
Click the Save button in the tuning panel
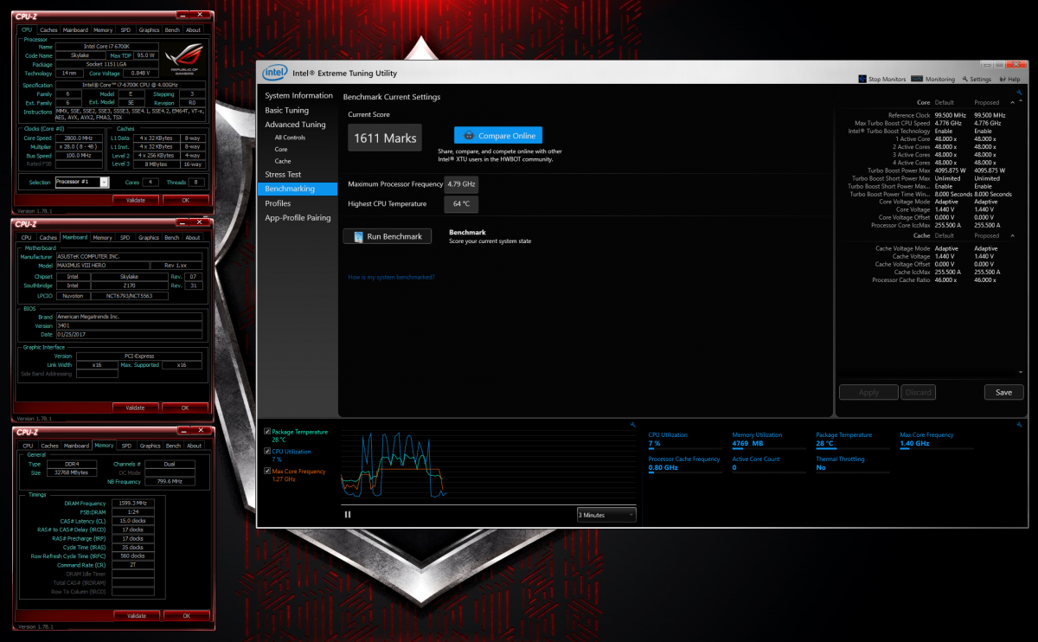pyautogui.click(x=1003, y=392)
